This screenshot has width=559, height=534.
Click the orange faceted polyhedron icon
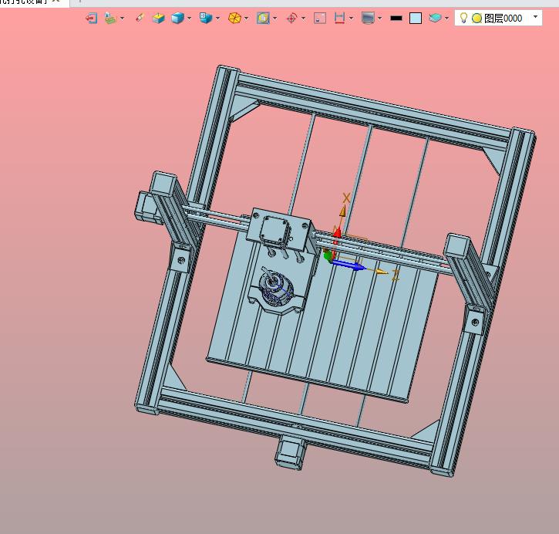click(234, 18)
